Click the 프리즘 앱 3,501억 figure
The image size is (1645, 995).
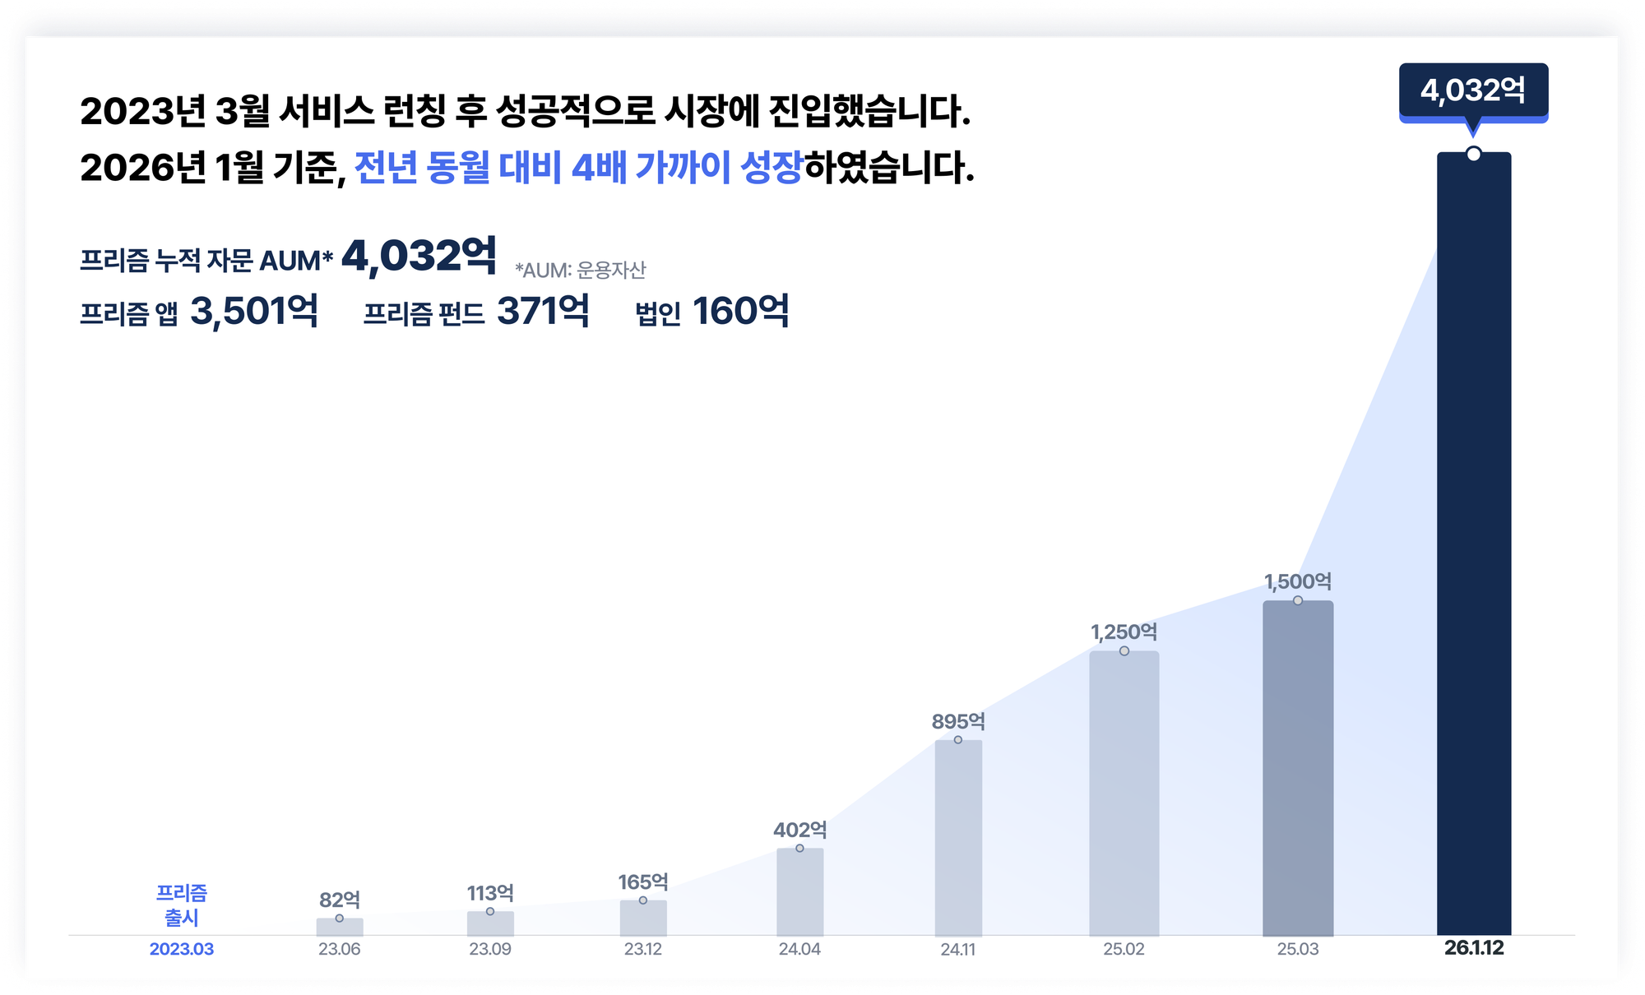(253, 312)
